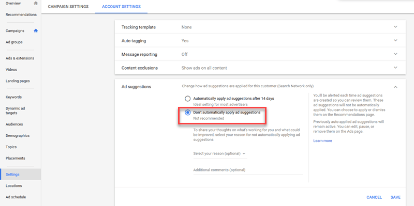Click the home icon next to Overview
414x206 pixels.
pyautogui.click(x=36, y=3)
